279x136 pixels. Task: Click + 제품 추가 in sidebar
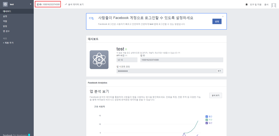coord(8,43)
